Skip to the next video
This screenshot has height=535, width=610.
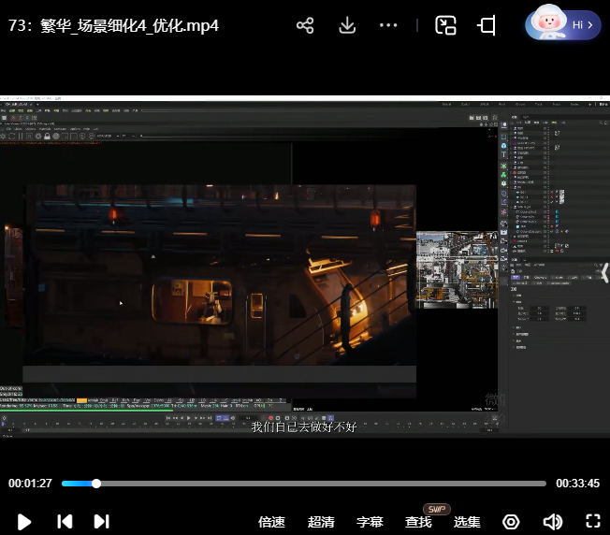[101, 521]
